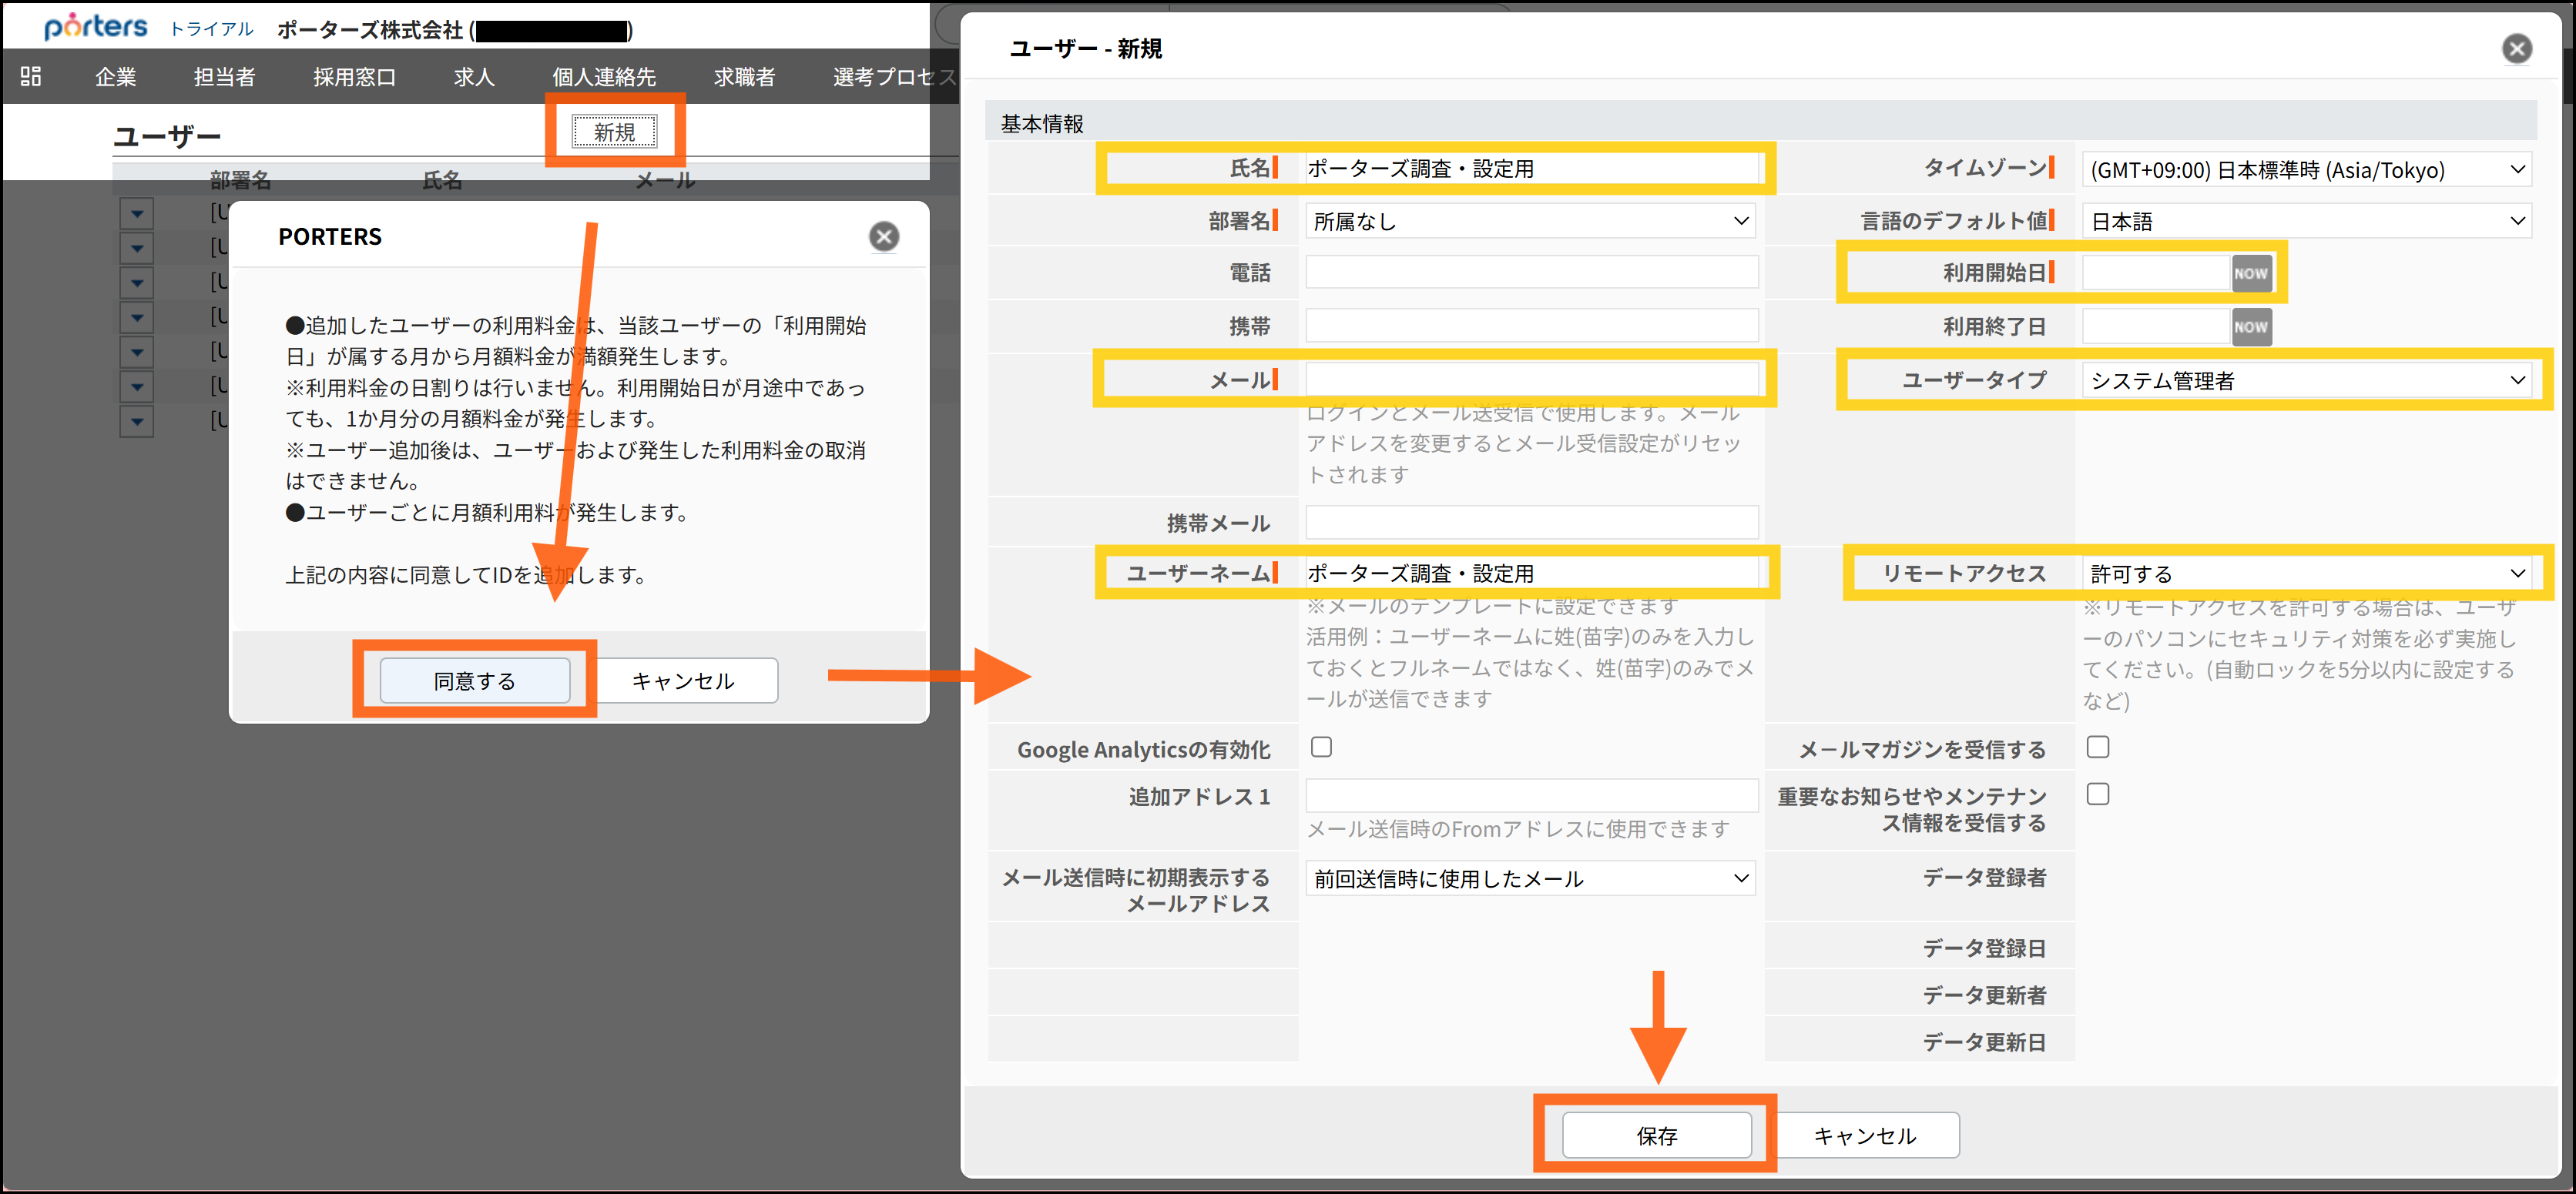Click 保存 button
Image resolution: width=2576 pixels, height=1194 pixels.
pyautogui.click(x=1656, y=1135)
